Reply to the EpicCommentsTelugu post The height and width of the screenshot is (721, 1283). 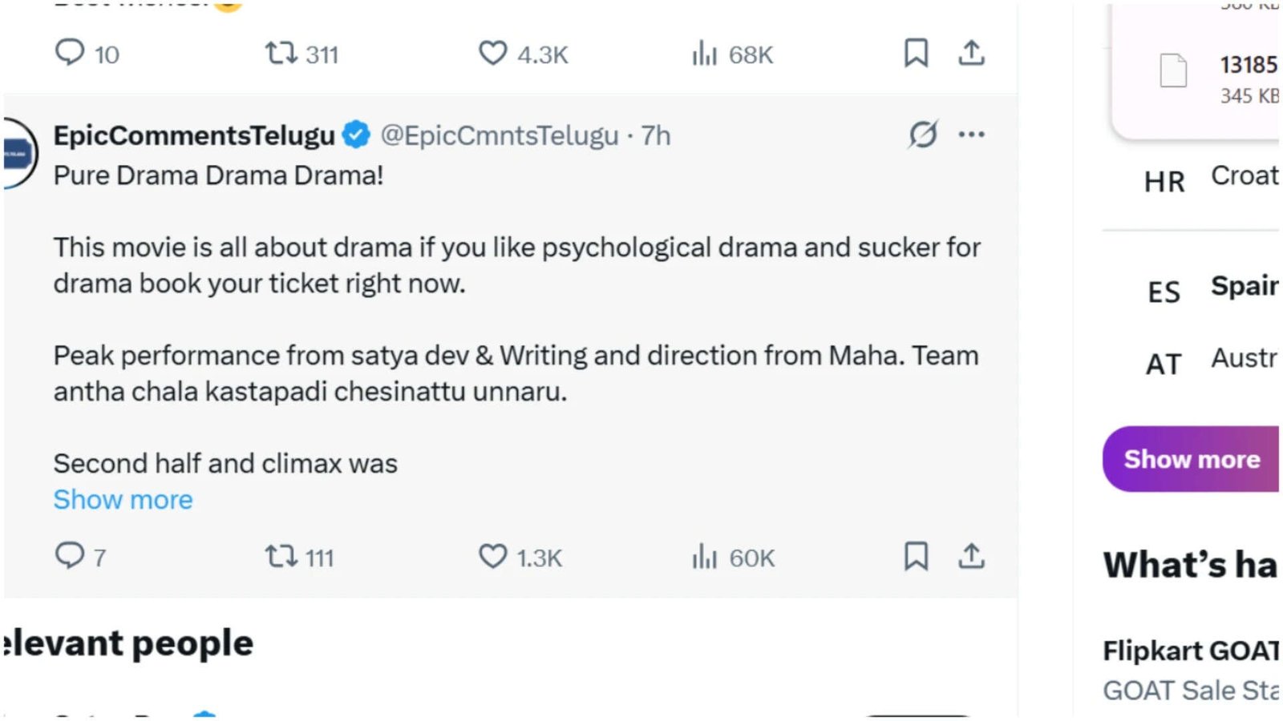(79, 556)
